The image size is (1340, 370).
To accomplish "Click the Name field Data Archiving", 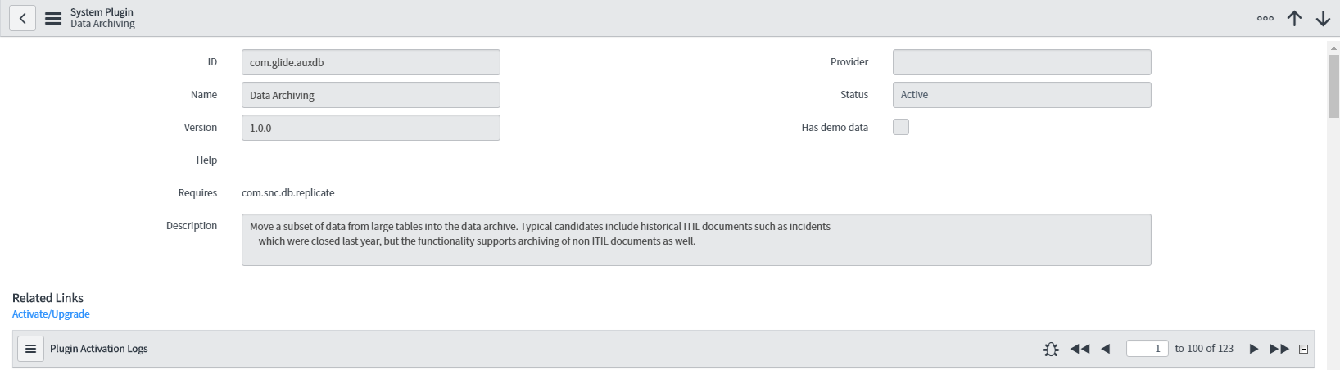I will tap(370, 95).
